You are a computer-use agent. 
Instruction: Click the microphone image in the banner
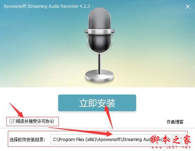(99, 44)
